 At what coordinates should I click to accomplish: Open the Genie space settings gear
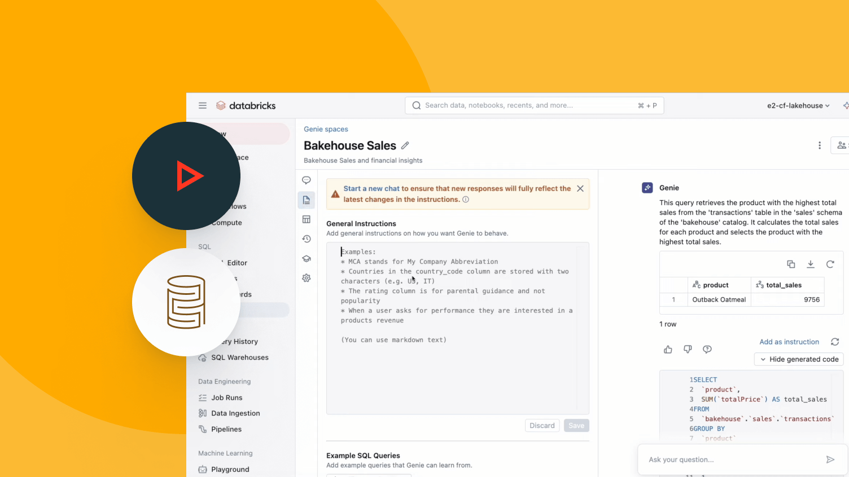pyautogui.click(x=307, y=278)
